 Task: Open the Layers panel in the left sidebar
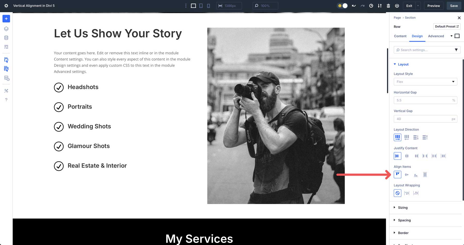pyautogui.click(x=6, y=29)
